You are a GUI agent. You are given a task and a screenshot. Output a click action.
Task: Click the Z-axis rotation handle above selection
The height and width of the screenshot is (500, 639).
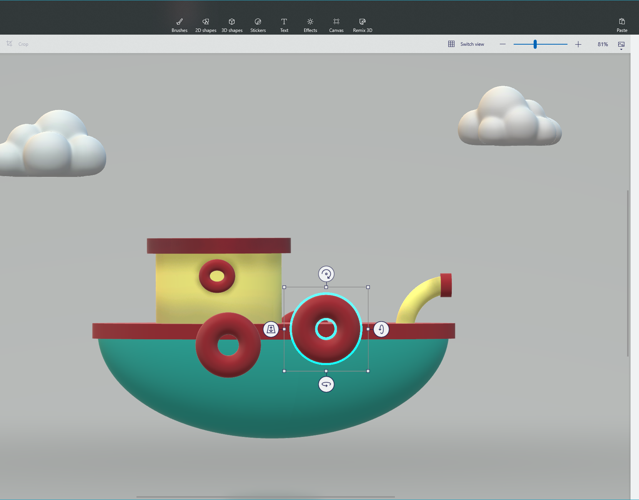(x=326, y=274)
